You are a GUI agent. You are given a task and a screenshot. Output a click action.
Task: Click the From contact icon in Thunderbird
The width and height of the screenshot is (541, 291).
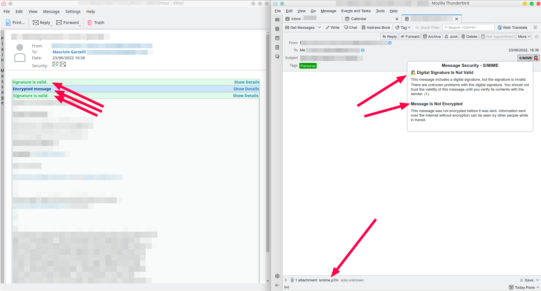(x=390, y=43)
